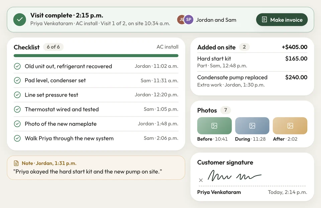
Task: Select the 'Hard start kit' line item
Action: (x=252, y=62)
